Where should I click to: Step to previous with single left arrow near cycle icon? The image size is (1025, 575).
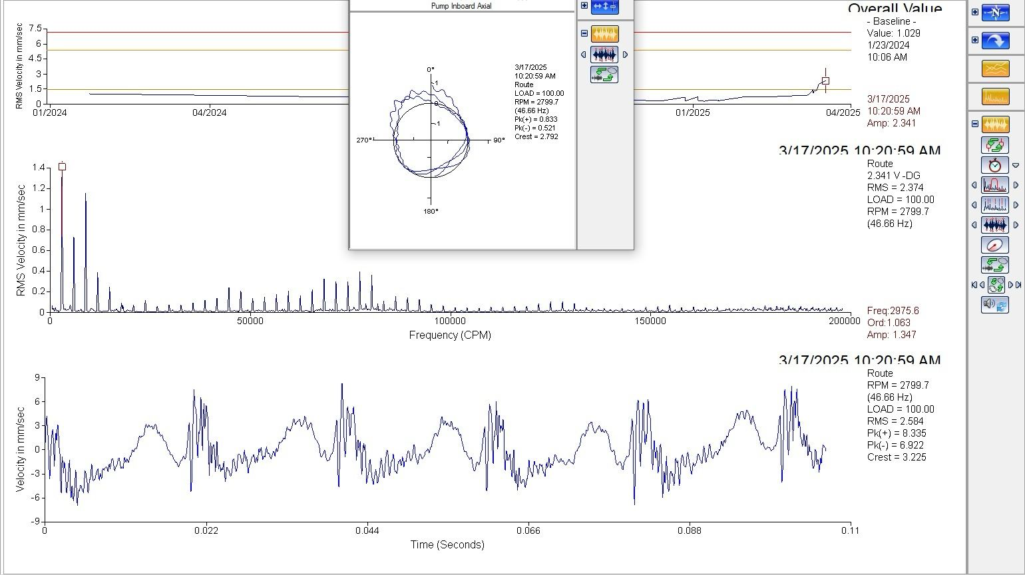[x=982, y=285]
